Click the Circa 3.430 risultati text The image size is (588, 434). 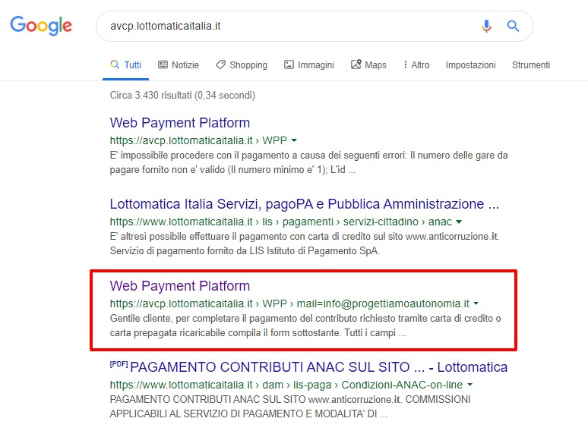[x=182, y=95]
